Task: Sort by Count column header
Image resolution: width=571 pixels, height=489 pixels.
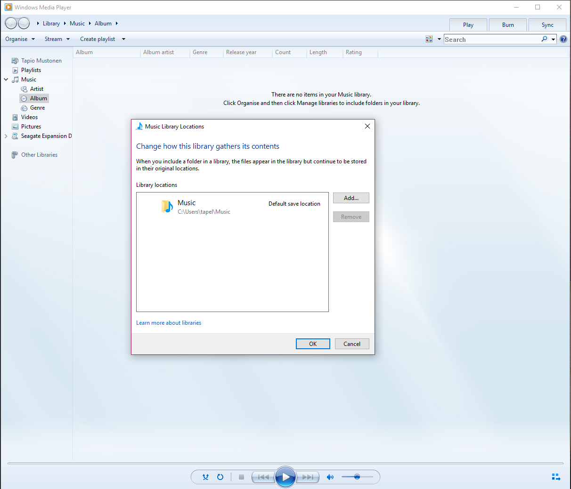Action: click(289, 52)
